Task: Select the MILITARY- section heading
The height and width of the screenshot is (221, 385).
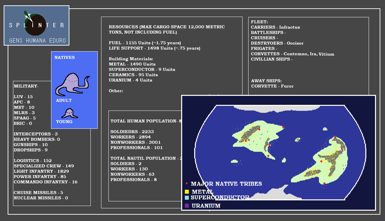Action: pyautogui.click(x=26, y=86)
